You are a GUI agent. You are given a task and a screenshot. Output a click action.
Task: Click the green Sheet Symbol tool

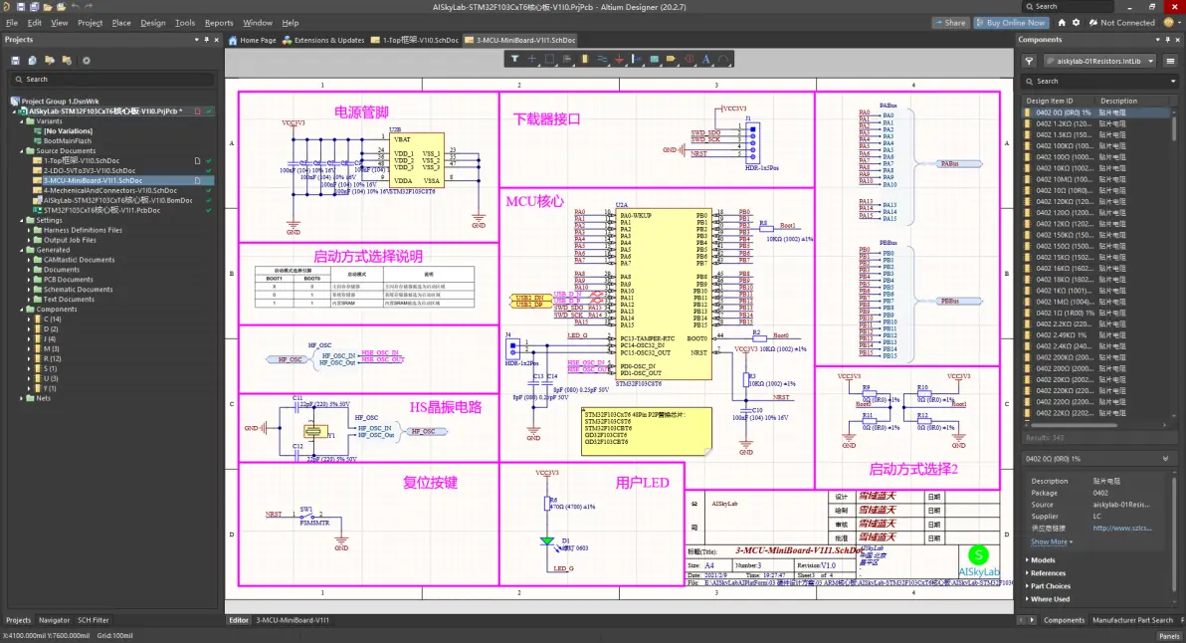click(655, 59)
